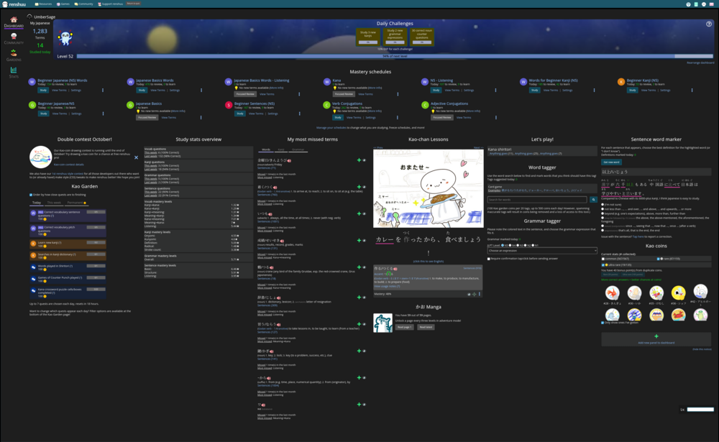
Task: Toggle order by quest closeness checkbox
Action: (x=31, y=194)
